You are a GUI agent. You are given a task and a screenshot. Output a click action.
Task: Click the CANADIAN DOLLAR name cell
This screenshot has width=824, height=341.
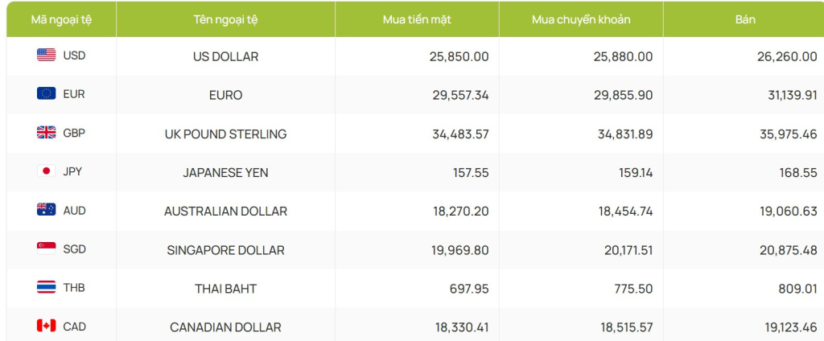point(225,327)
